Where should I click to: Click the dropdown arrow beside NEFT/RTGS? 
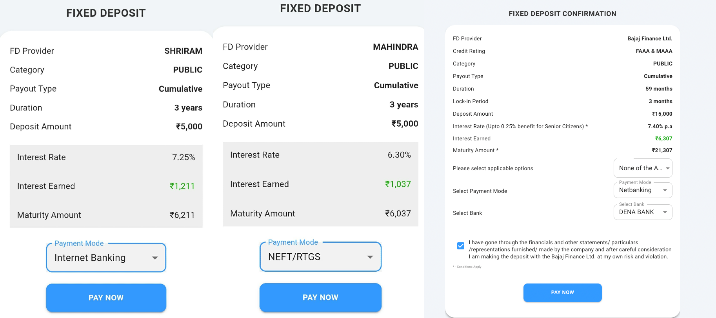point(370,257)
